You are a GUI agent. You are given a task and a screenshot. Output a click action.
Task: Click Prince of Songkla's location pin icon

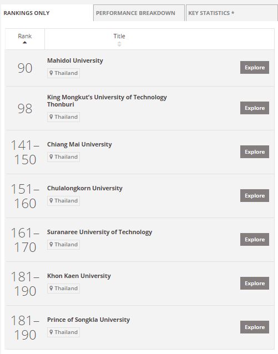[51, 332]
